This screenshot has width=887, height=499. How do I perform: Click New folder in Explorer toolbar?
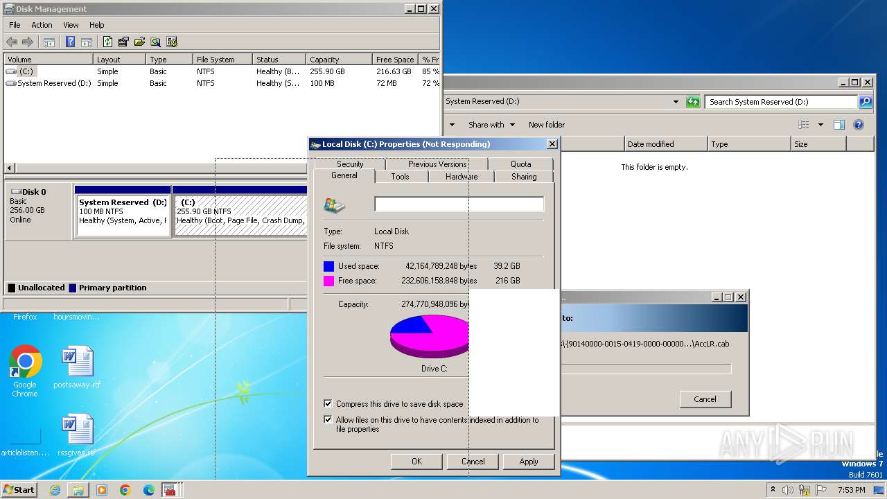click(547, 125)
